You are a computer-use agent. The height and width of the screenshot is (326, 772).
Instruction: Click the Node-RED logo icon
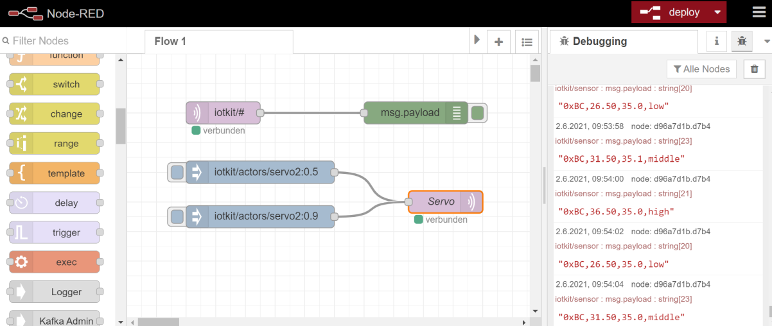coord(25,13)
